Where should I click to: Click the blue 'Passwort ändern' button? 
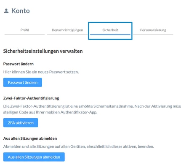coord(23,82)
